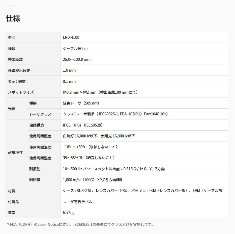Click the 耐衝撃 sub-row label

(x=34, y=180)
